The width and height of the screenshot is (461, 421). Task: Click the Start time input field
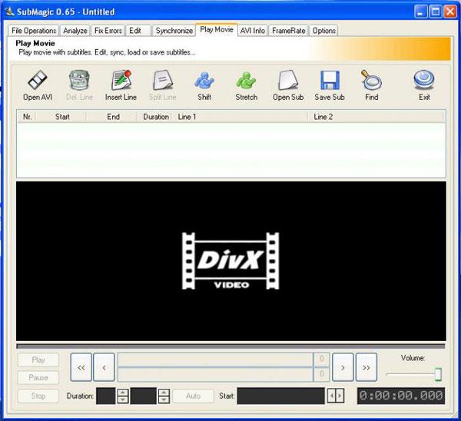pyautogui.click(x=281, y=396)
